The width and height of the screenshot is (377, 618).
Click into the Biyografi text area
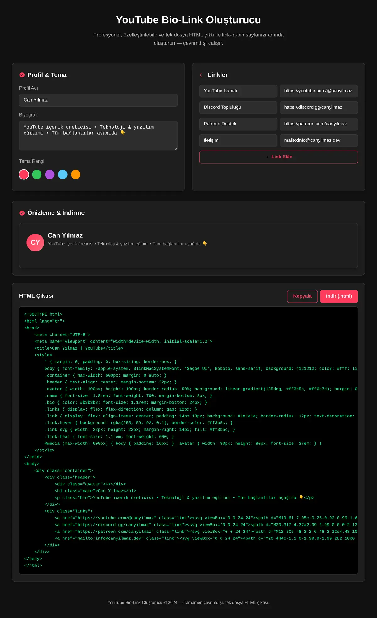(98, 135)
